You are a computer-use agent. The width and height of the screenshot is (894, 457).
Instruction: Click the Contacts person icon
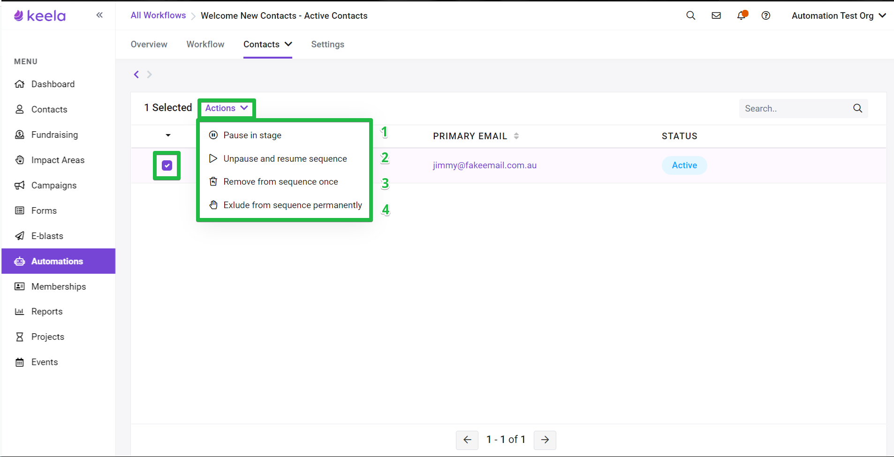tap(20, 109)
